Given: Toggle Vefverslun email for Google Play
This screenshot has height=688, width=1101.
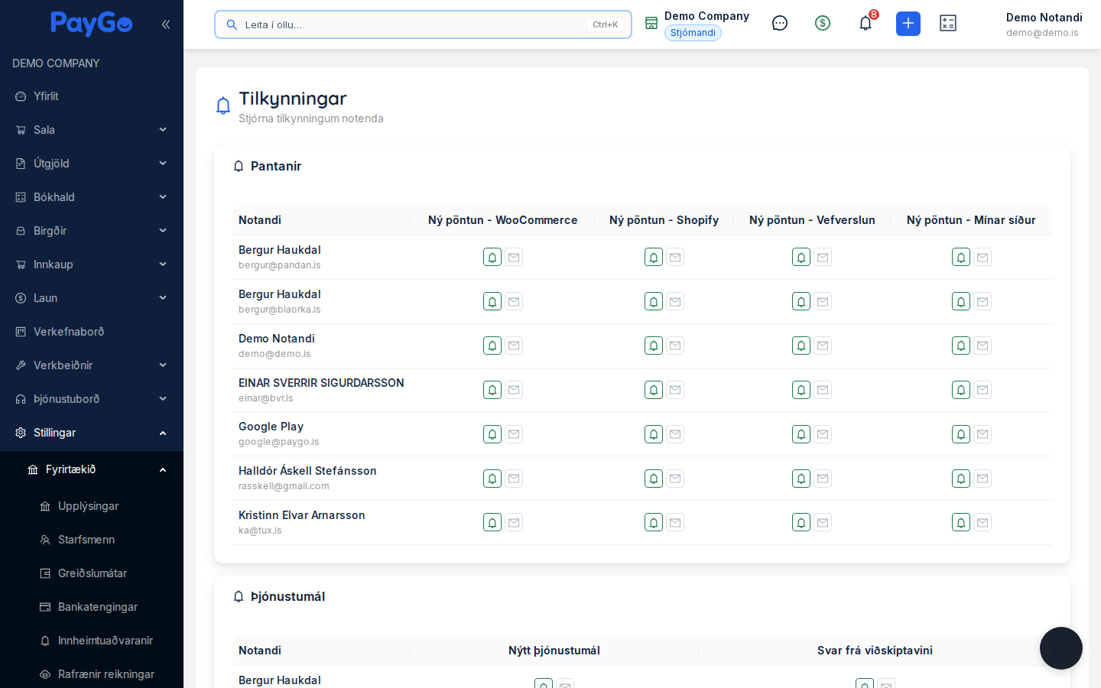Looking at the screenshot, I should [x=823, y=434].
